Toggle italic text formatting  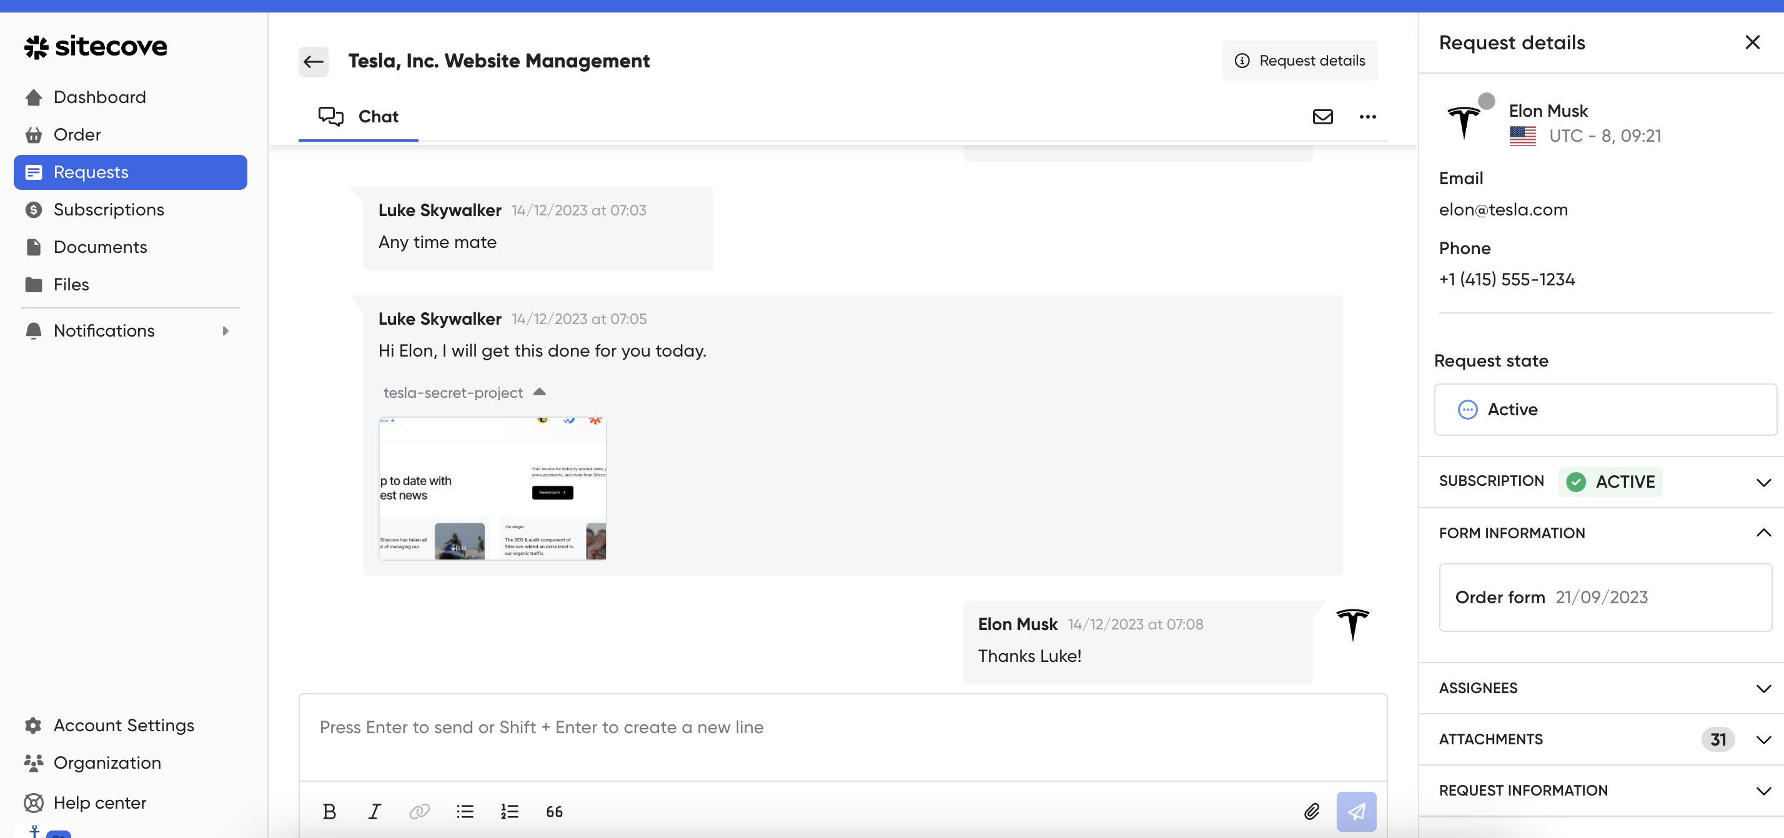(374, 811)
